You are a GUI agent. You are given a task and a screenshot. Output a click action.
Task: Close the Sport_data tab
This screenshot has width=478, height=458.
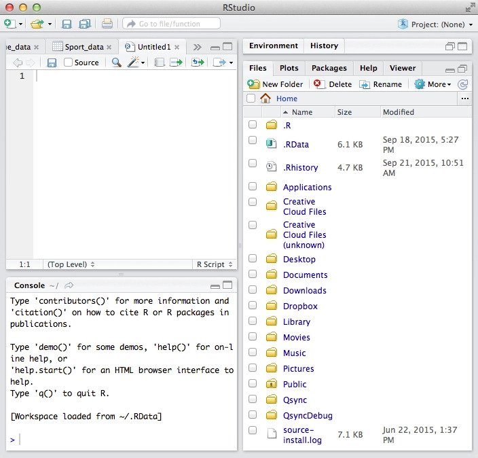(109, 48)
